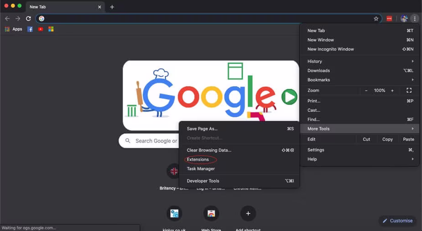422x231 pixels.
Task: Decrease zoom with minus button
Action: (x=366, y=90)
